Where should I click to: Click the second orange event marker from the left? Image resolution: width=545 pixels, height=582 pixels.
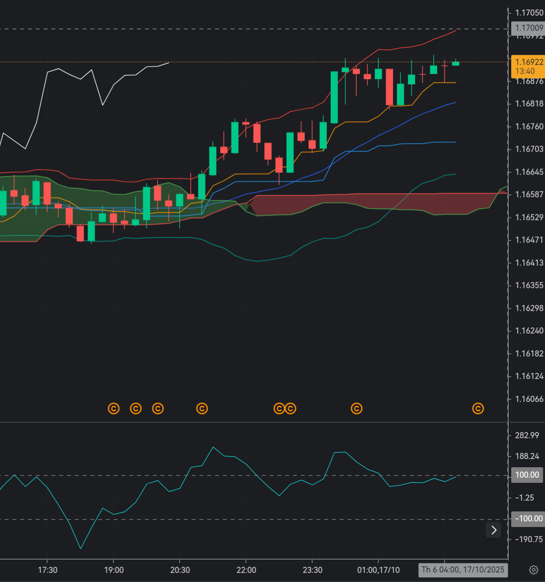[136, 408]
